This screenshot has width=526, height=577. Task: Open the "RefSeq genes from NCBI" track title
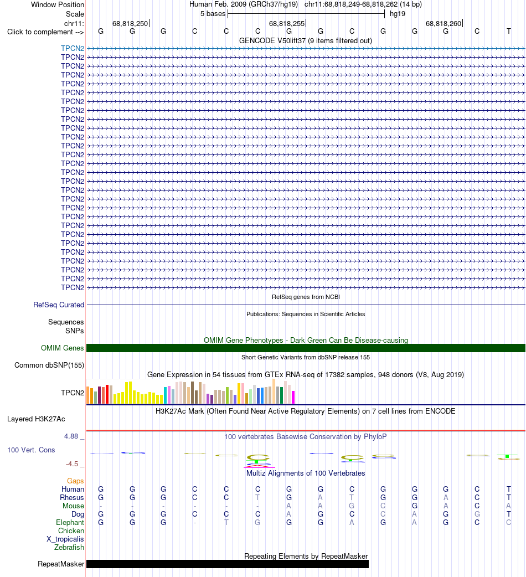[306, 297]
